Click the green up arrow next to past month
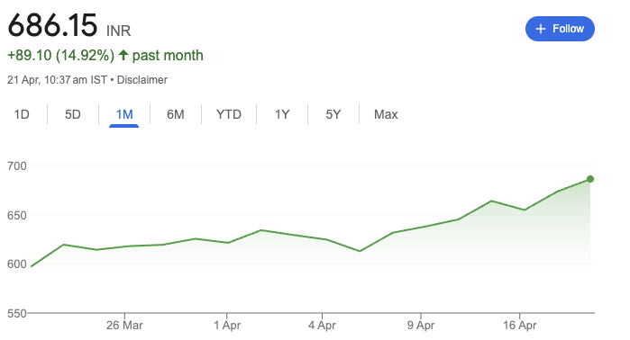The image size is (630, 340). 123,55
